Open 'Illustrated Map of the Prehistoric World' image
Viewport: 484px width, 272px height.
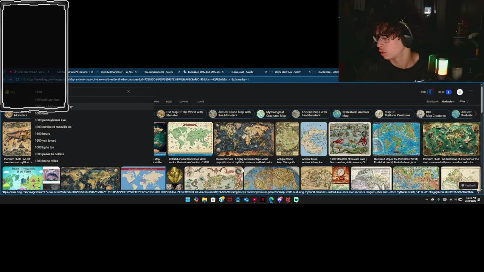pos(396,139)
